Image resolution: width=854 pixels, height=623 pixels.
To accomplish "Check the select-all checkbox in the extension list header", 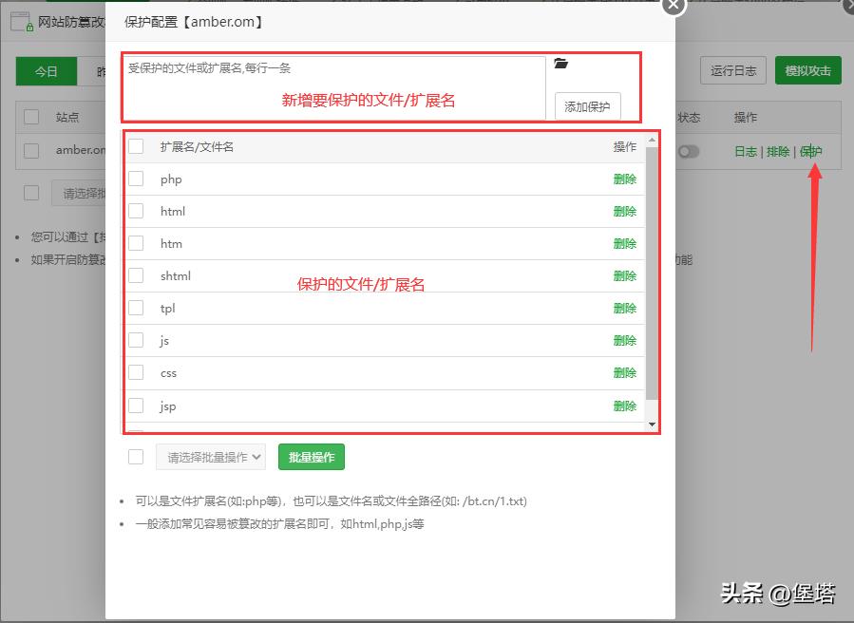I will pos(135,146).
